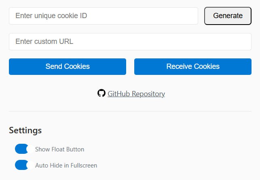Click into the custom URL field
The height and width of the screenshot is (180, 260).
(130, 41)
